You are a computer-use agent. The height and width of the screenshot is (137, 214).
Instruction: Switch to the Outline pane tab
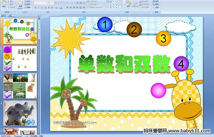pos(10,16)
